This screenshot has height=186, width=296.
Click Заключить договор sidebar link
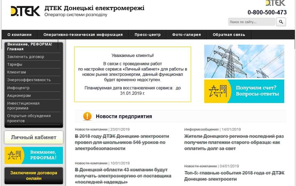(26, 57)
